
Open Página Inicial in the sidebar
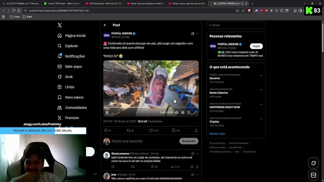pos(71,36)
